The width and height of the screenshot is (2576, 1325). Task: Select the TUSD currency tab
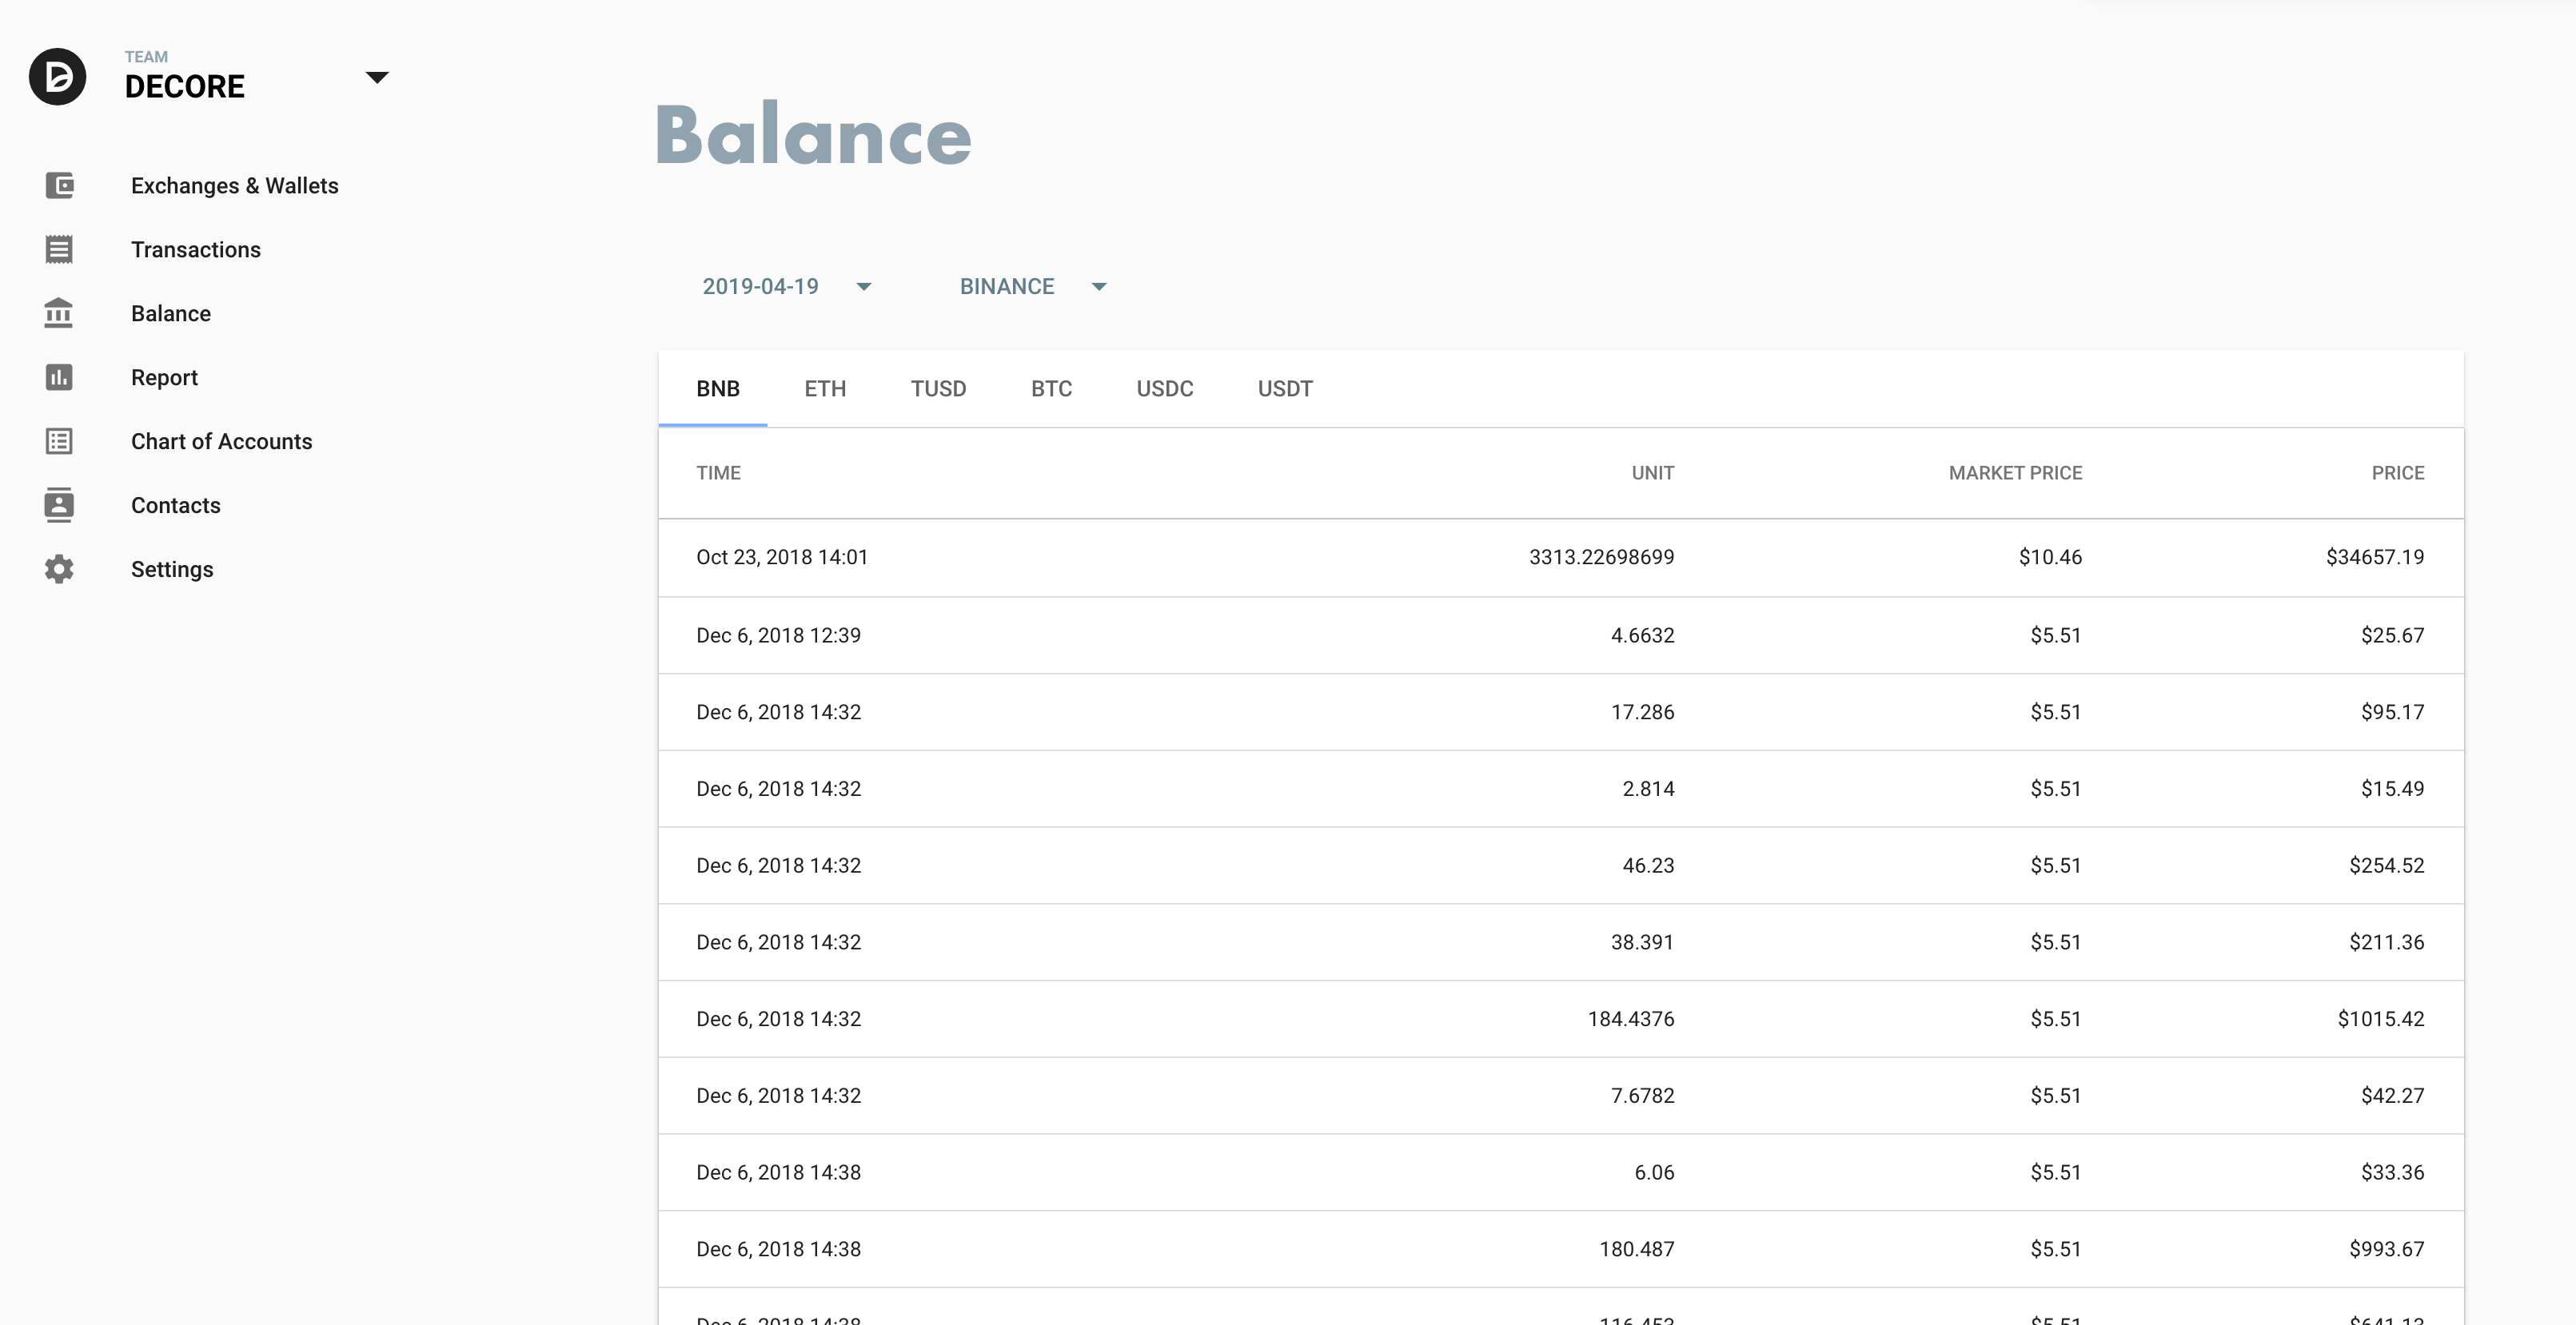tap(937, 388)
